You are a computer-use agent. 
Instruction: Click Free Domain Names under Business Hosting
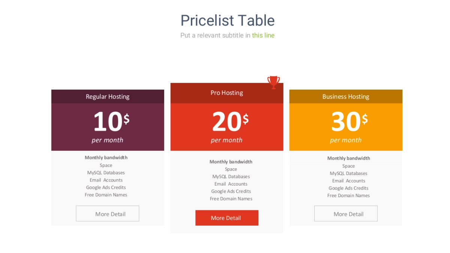(348, 196)
